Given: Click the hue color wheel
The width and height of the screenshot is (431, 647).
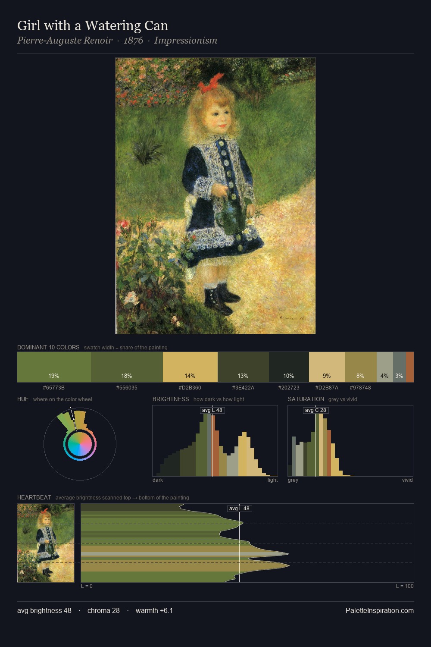Looking at the screenshot, I should 80,444.
